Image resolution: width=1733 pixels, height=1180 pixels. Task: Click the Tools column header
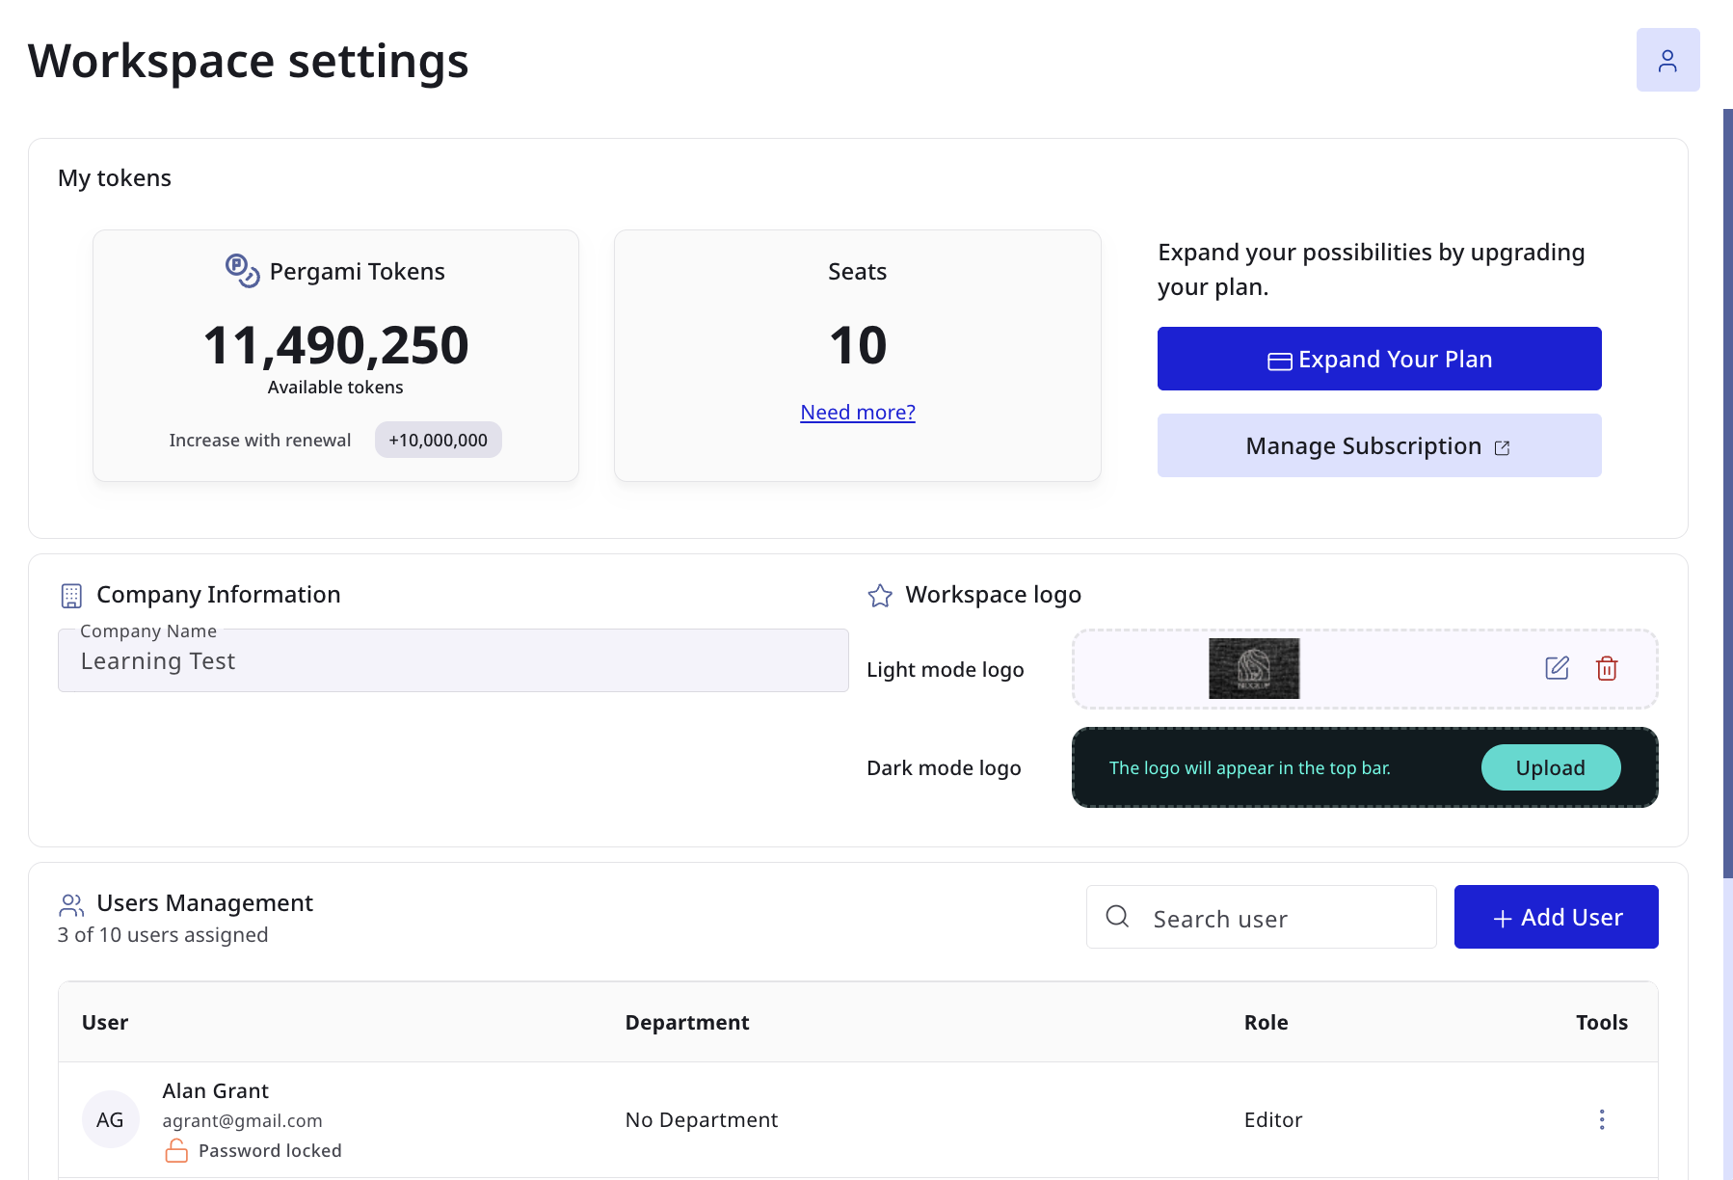(1602, 1022)
